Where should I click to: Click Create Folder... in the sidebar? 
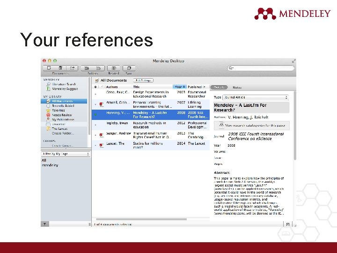pyautogui.click(x=63, y=134)
